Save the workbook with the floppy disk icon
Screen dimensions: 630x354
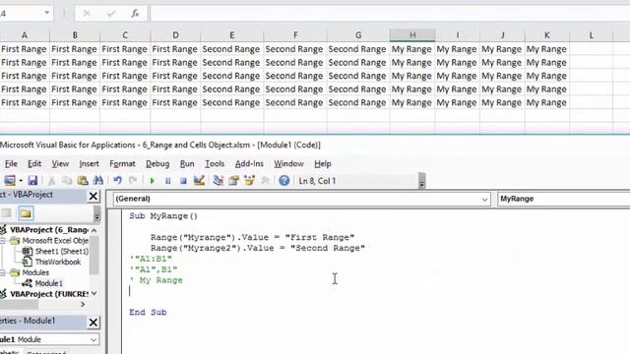32,181
